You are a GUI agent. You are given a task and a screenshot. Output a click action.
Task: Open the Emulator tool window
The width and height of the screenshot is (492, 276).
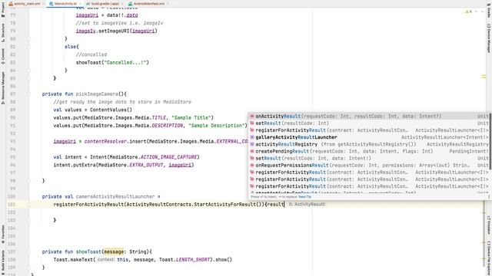489,225
